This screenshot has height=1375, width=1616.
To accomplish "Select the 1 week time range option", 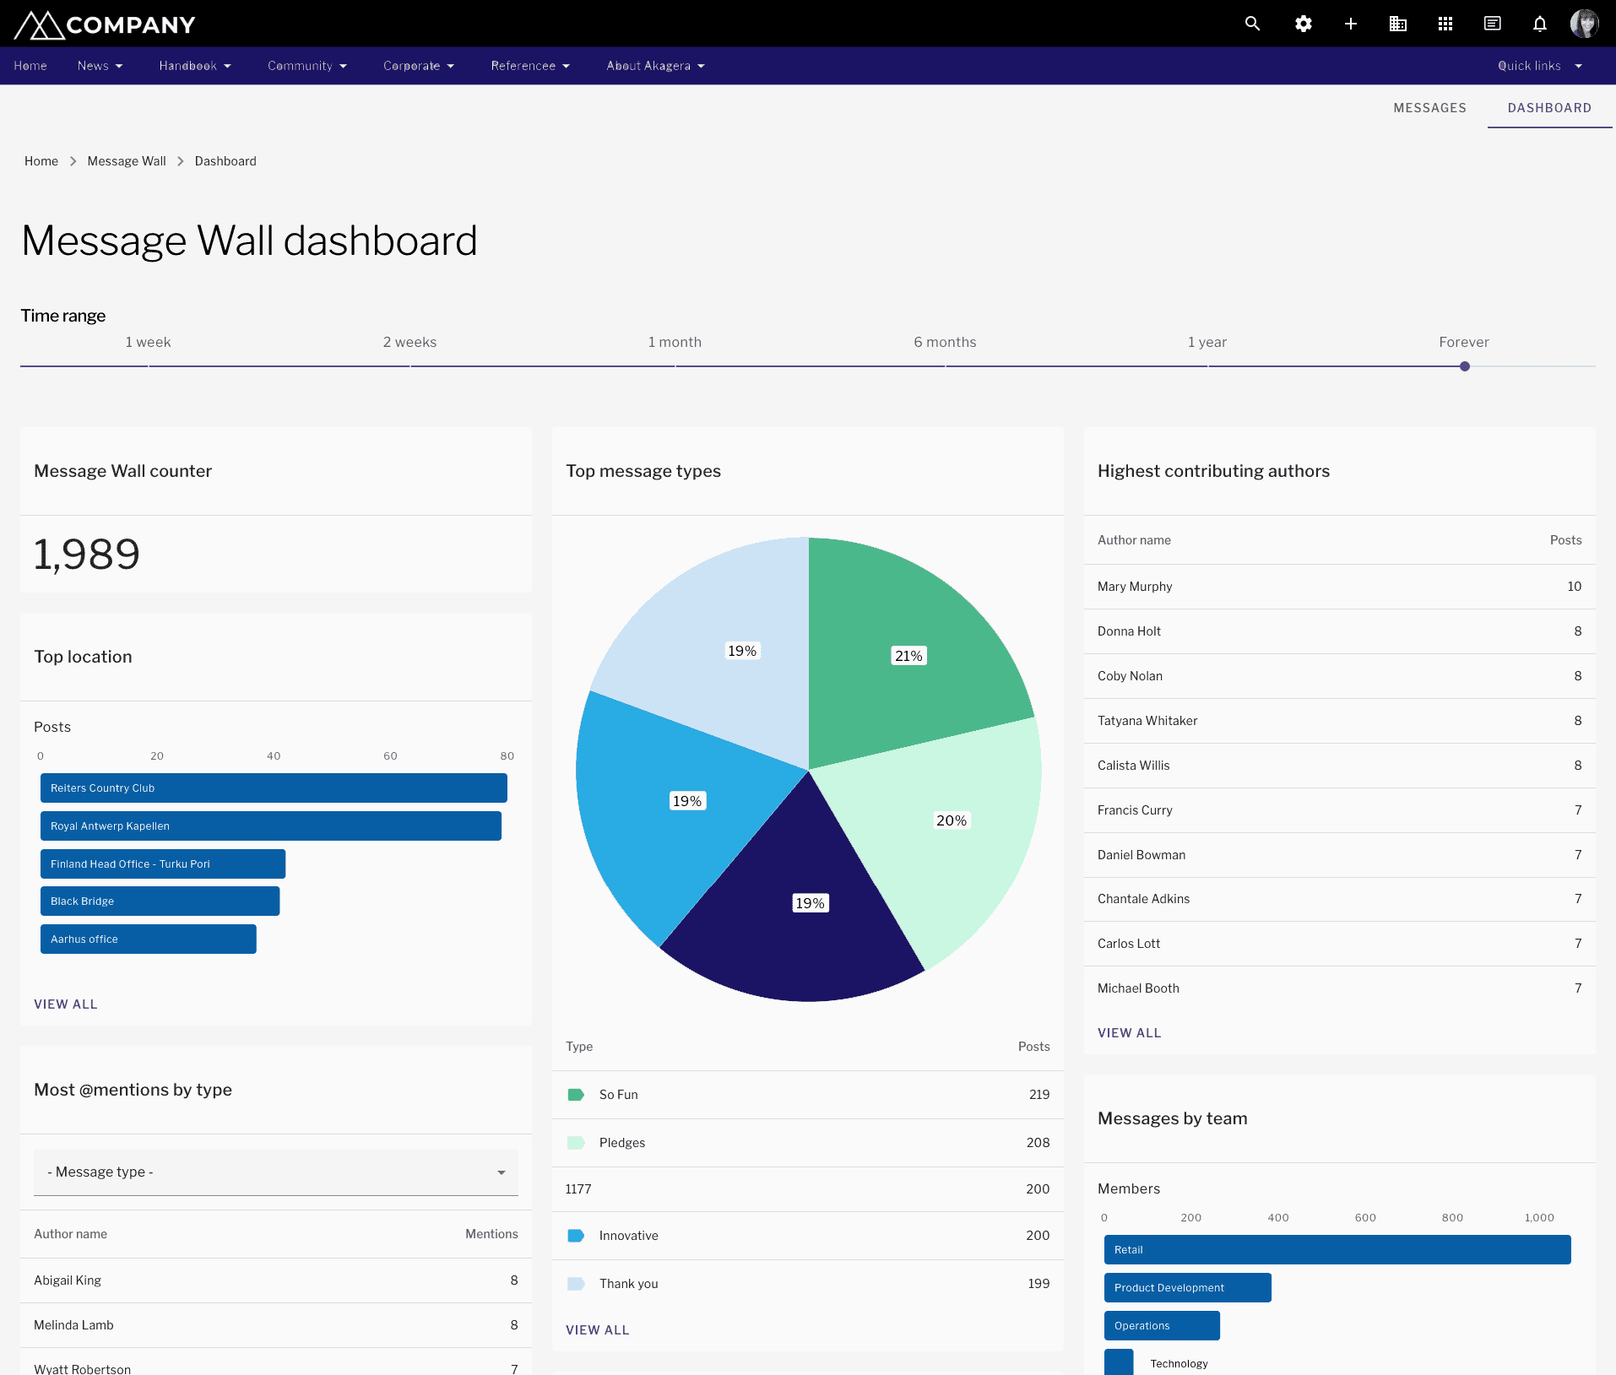I will pos(148,342).
